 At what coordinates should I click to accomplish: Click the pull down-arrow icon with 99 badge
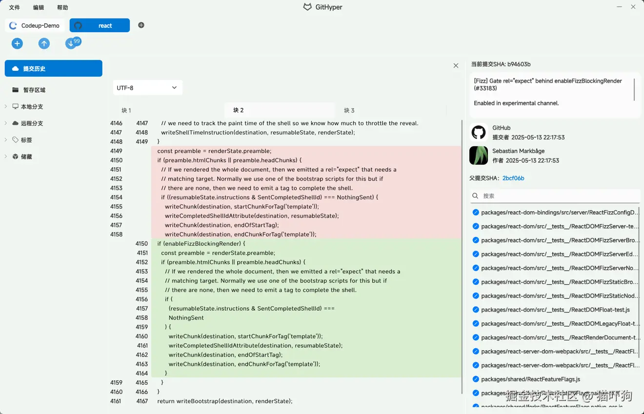click(x=71, y=44)
